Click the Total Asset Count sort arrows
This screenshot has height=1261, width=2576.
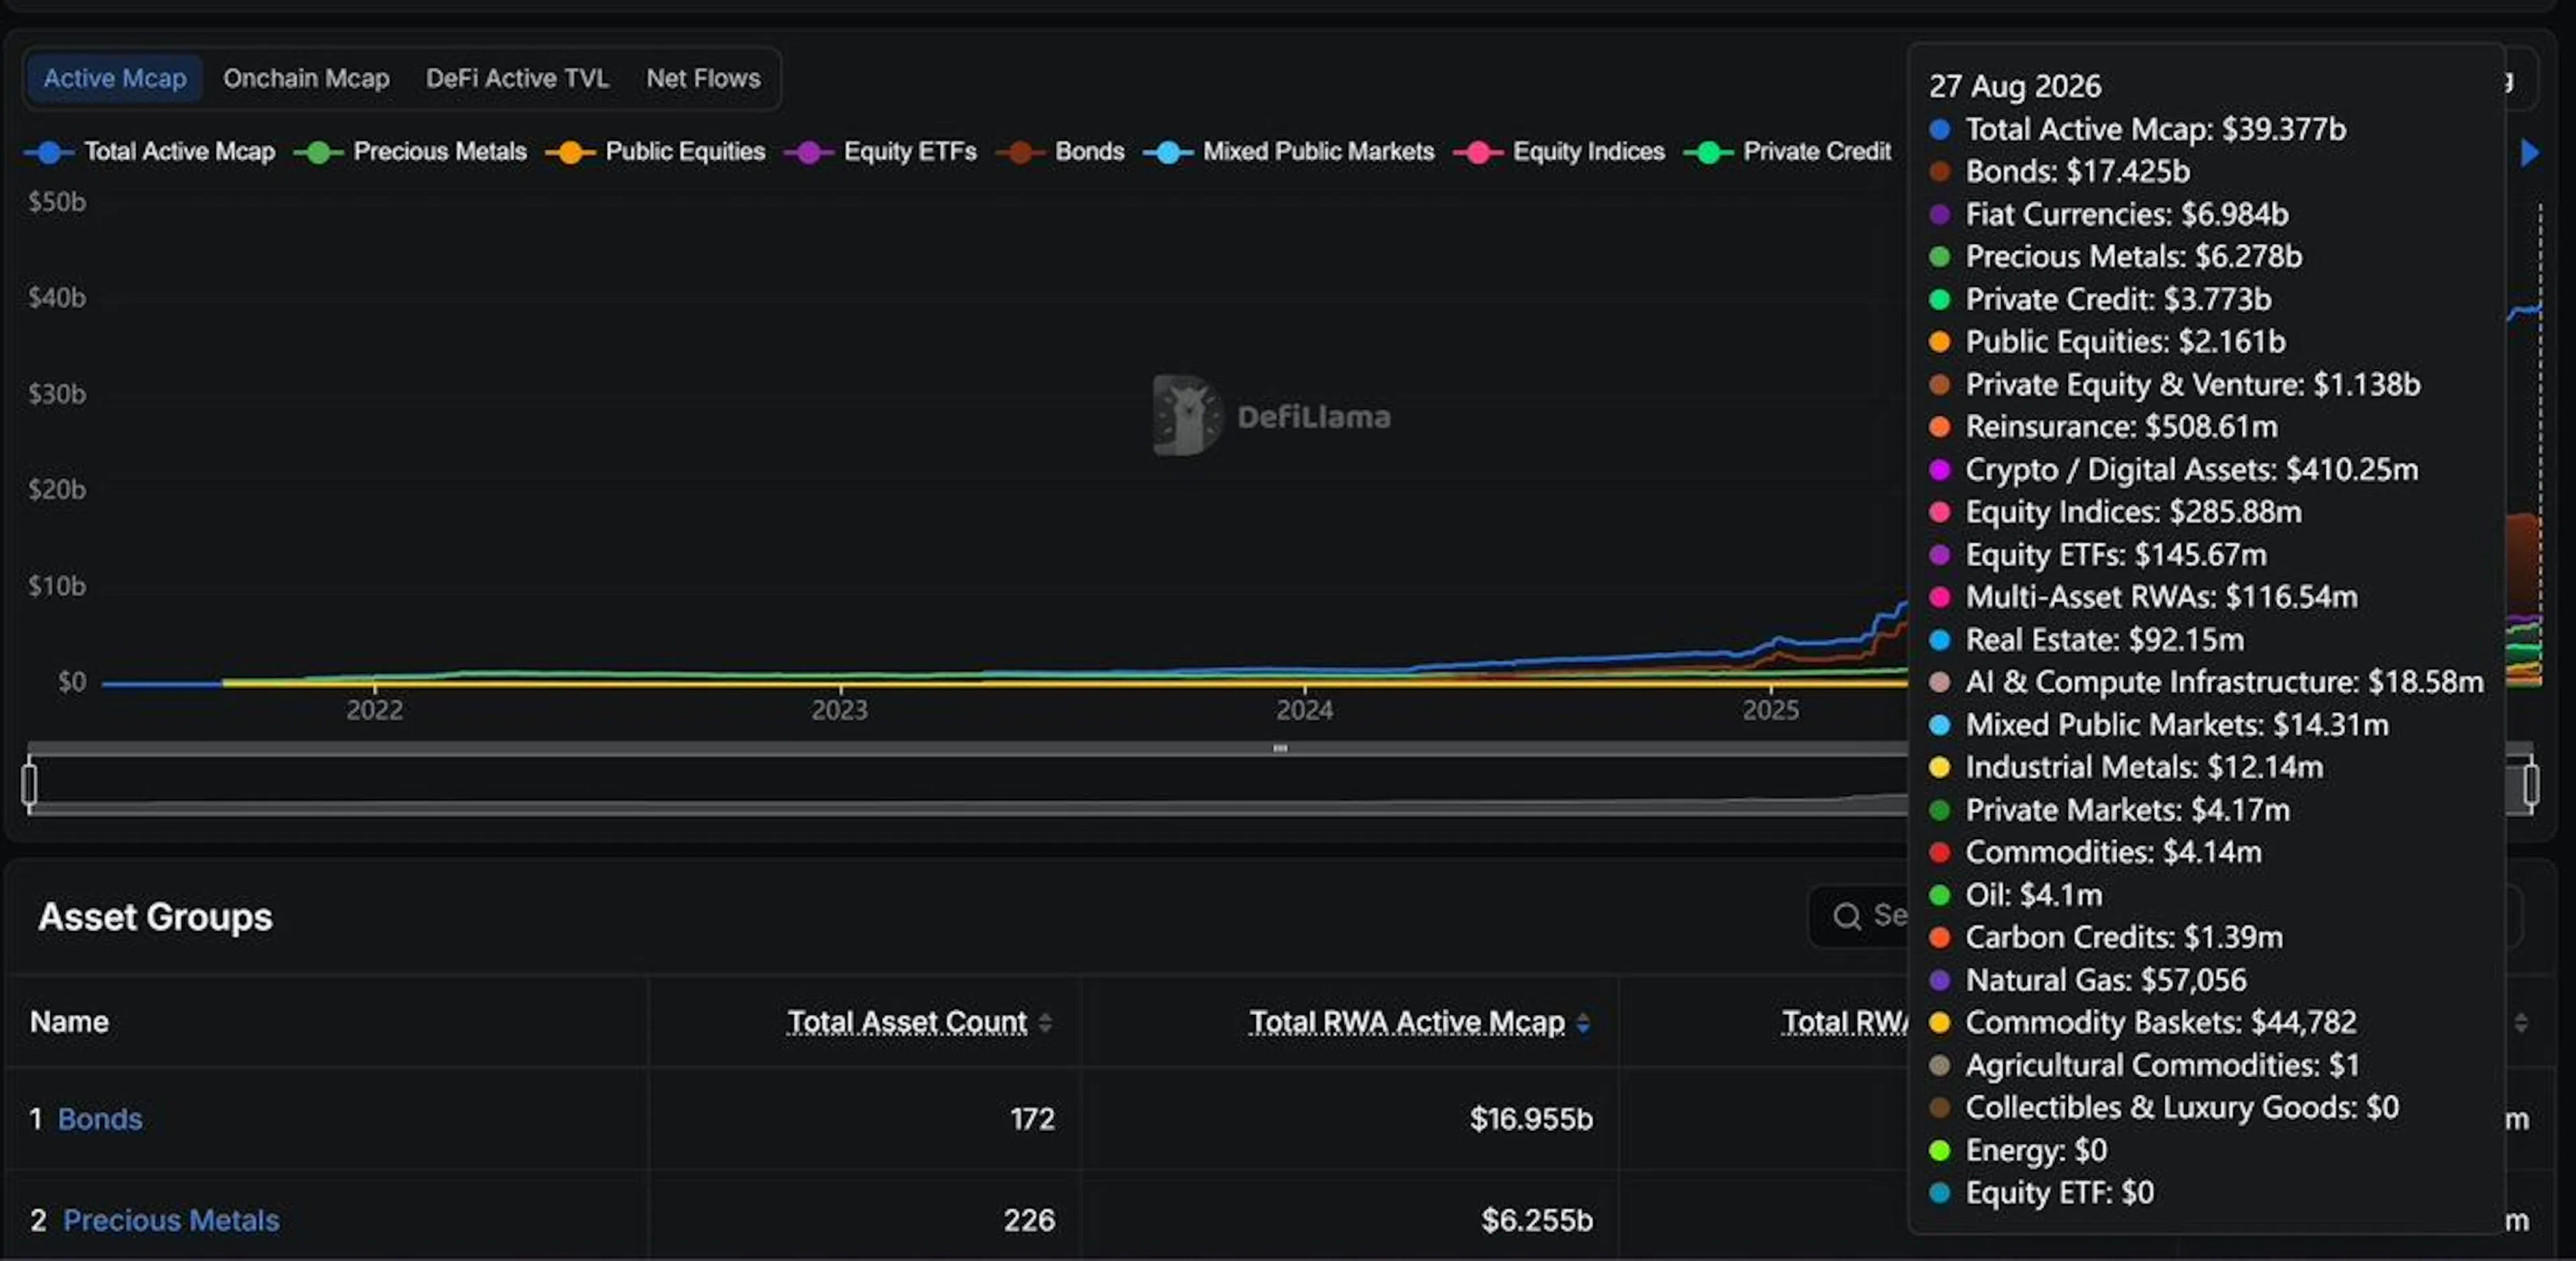click(1045, 1023)
